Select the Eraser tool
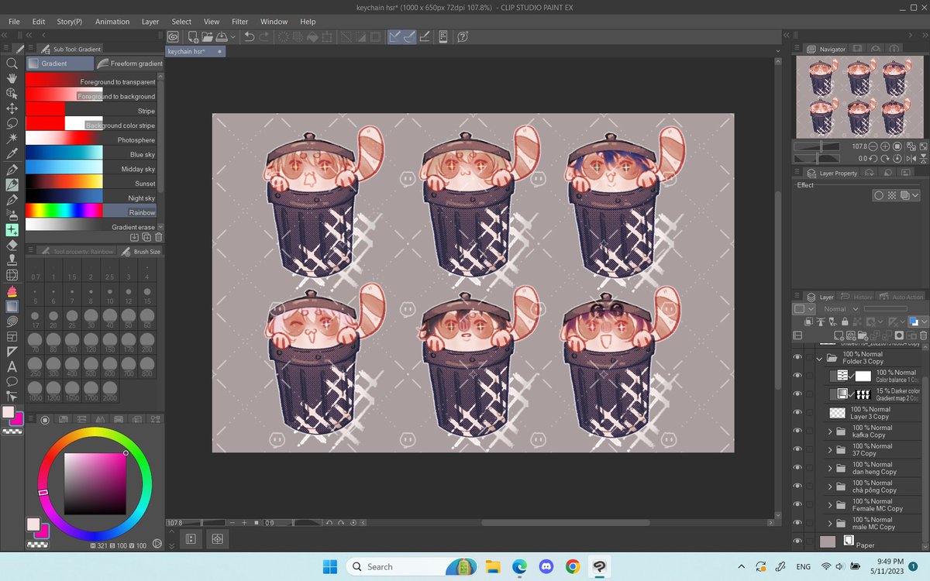This screenshot has width=930, height=581. (12, 245)
